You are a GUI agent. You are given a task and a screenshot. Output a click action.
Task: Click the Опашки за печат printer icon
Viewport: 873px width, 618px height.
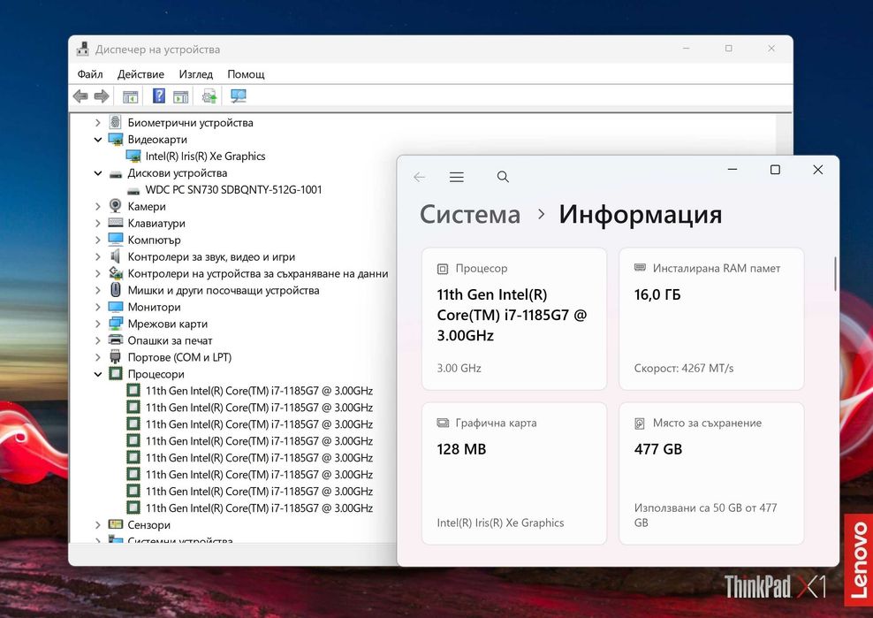click(x=115, y=340)
